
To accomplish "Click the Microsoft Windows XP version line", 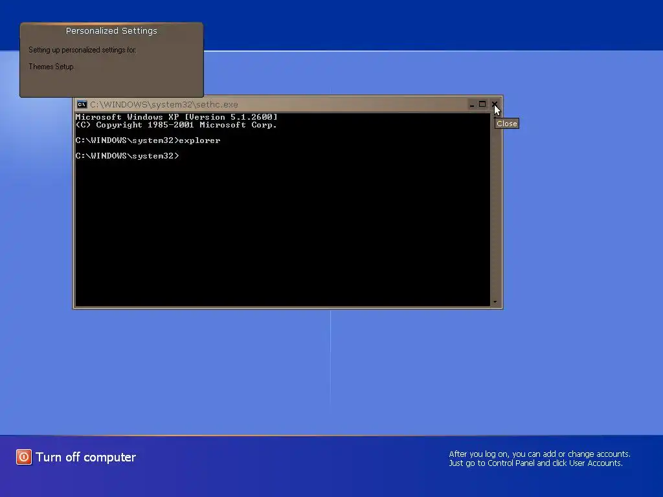I will 176,117.
